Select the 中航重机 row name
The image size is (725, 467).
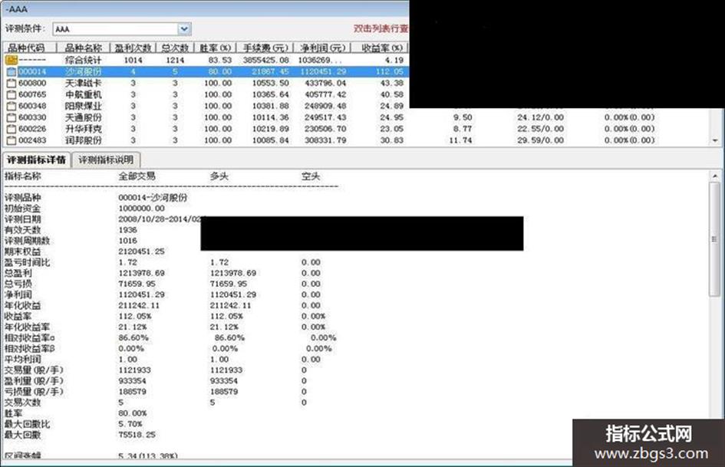(83, 95)
